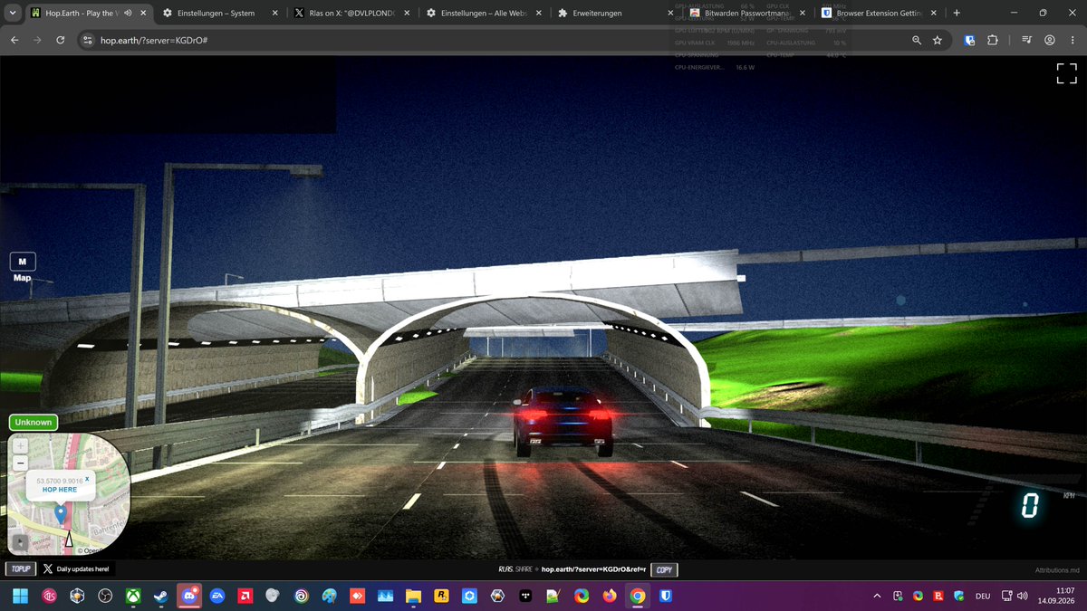
Task: Enter fullscreen mode in the game
Action: pyautogui.click(x=1066, y=74)
